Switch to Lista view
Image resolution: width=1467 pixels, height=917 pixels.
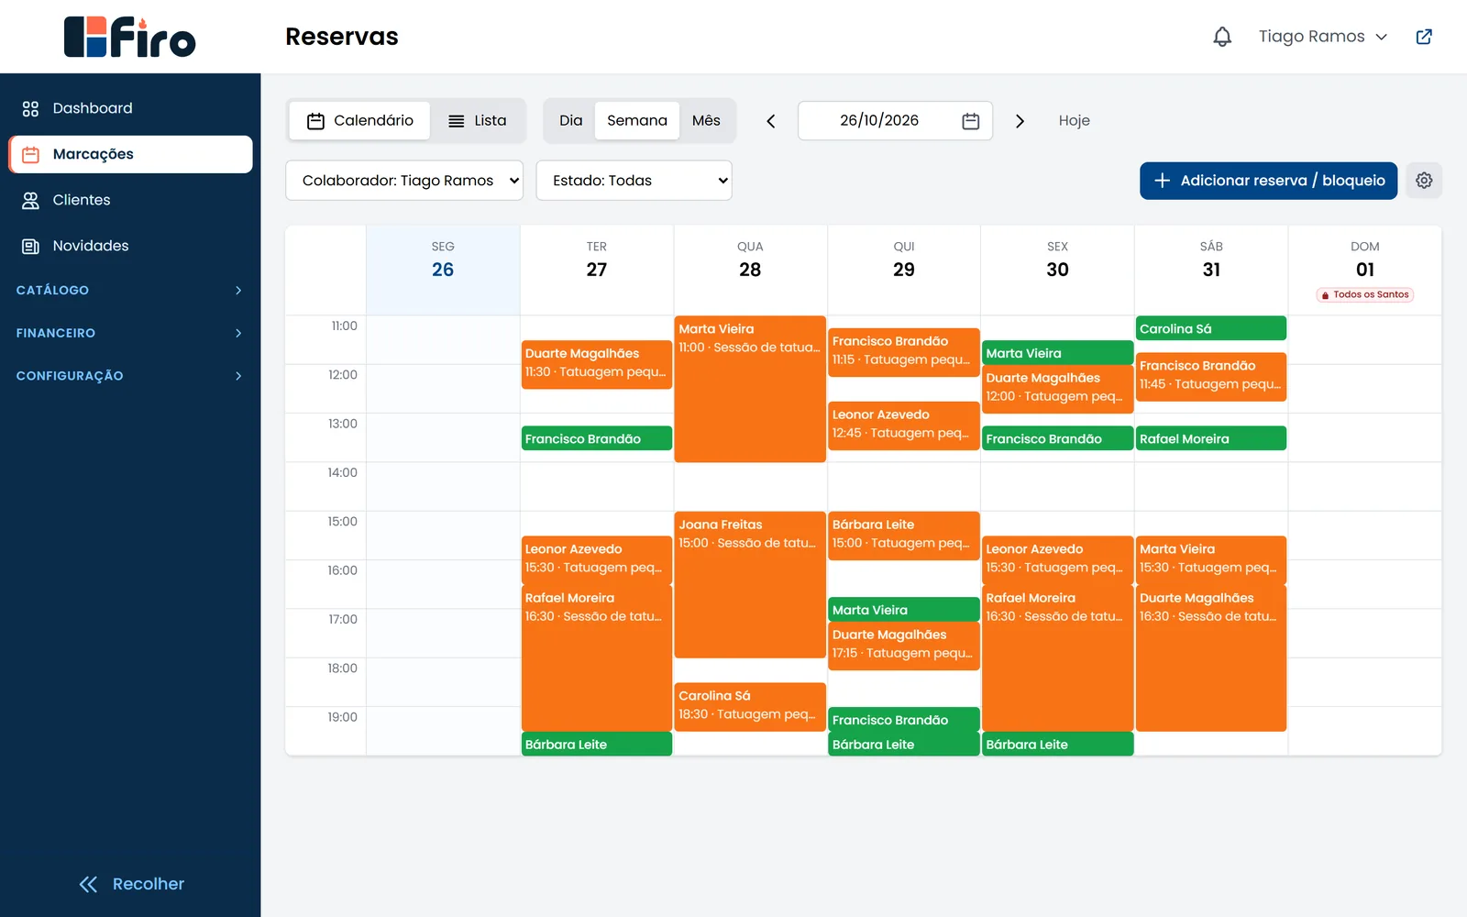(477, 121)
